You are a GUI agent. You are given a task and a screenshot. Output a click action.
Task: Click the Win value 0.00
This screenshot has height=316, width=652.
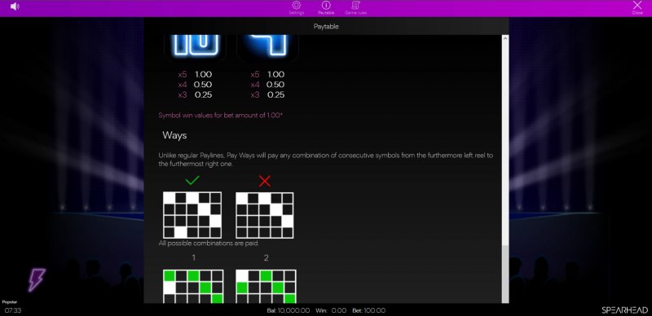[x=339, y=310]
